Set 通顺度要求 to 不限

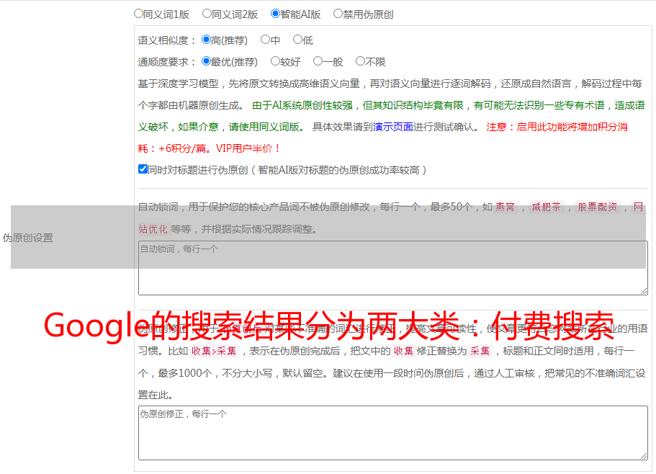point(360,61)
